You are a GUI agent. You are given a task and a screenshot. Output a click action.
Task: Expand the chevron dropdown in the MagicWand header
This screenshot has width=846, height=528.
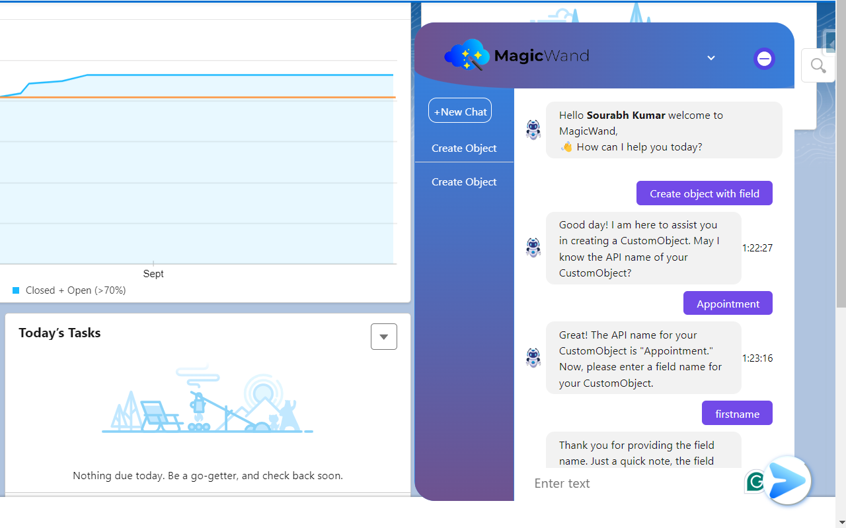click(711, 58)
